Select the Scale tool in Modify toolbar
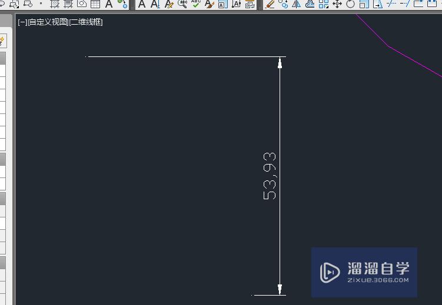Viewport: 442px width, 305px height. point(364,4)
